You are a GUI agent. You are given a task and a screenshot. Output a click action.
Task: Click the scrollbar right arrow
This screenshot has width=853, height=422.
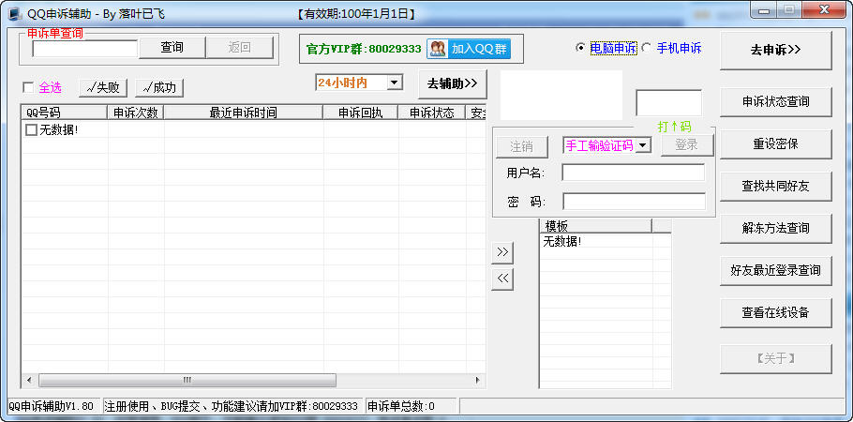478,380
